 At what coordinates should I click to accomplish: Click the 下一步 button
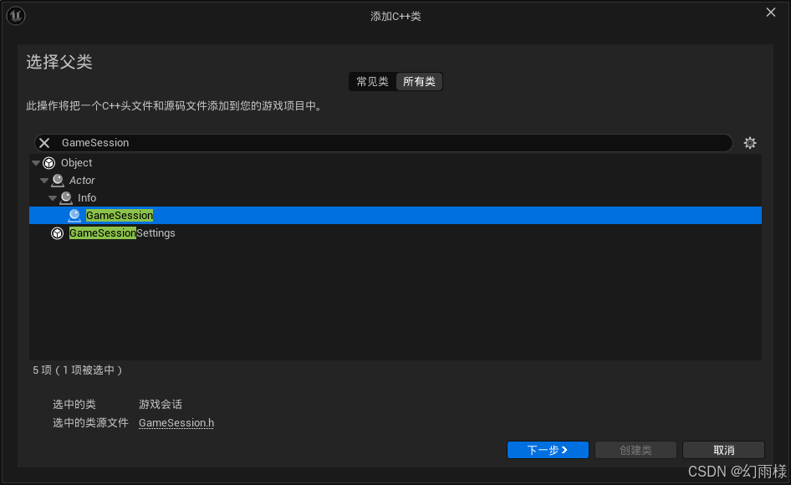click(x=548, y=450)
